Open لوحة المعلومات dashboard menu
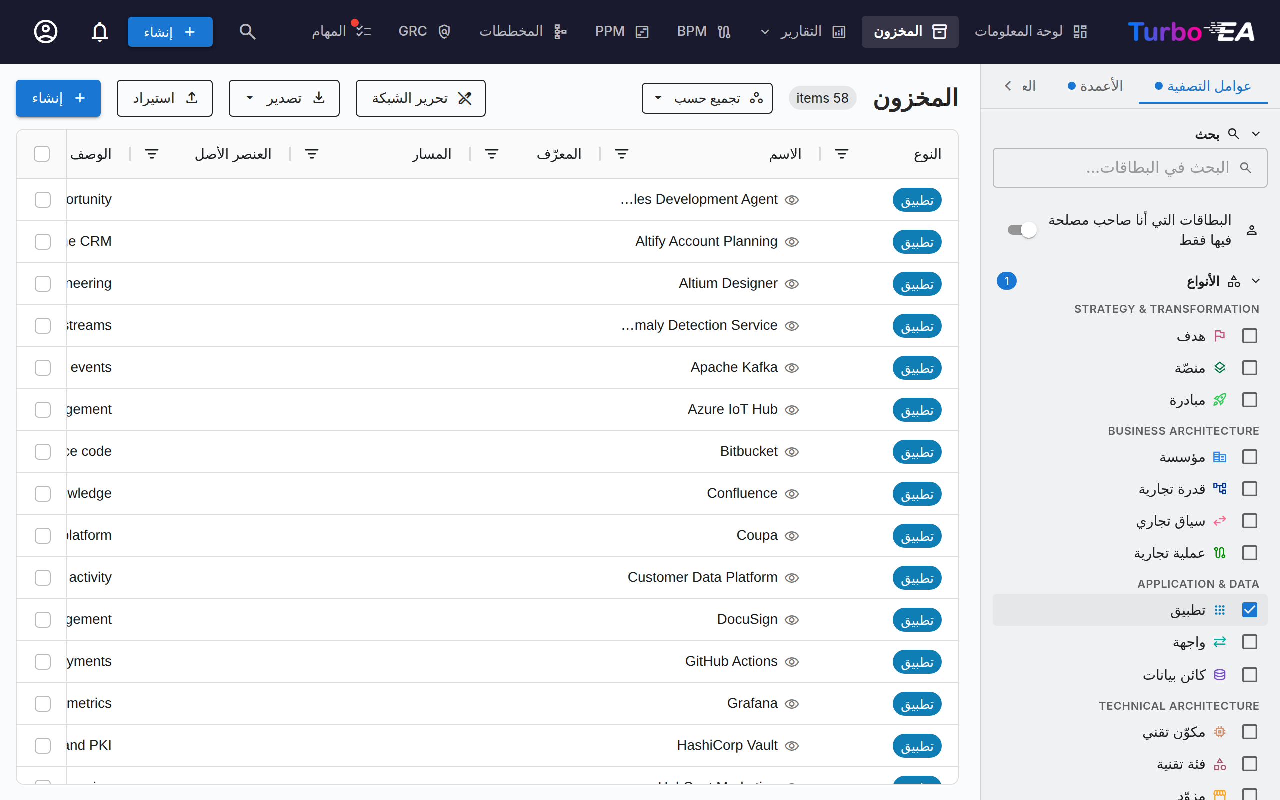 [1031, 31]
